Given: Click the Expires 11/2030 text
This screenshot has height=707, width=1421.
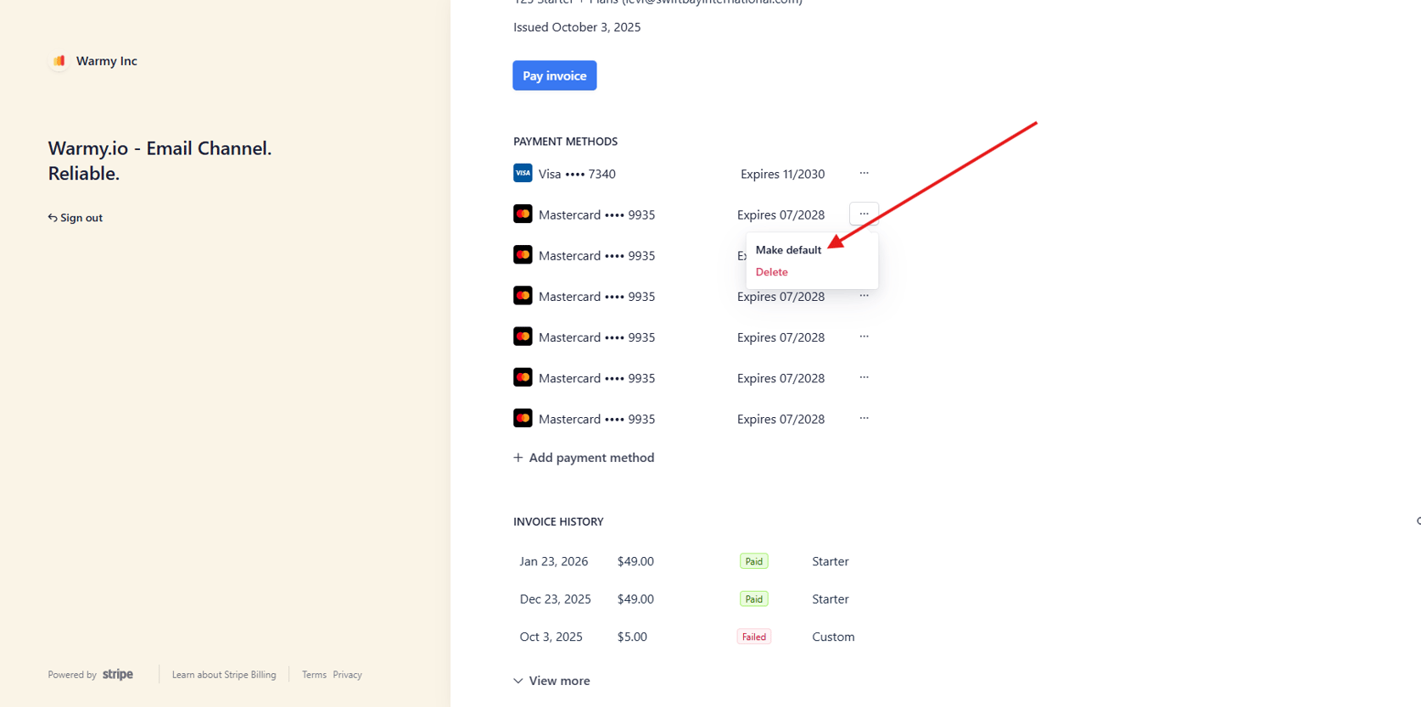Looking at the screenshot, I should [782, 174].
